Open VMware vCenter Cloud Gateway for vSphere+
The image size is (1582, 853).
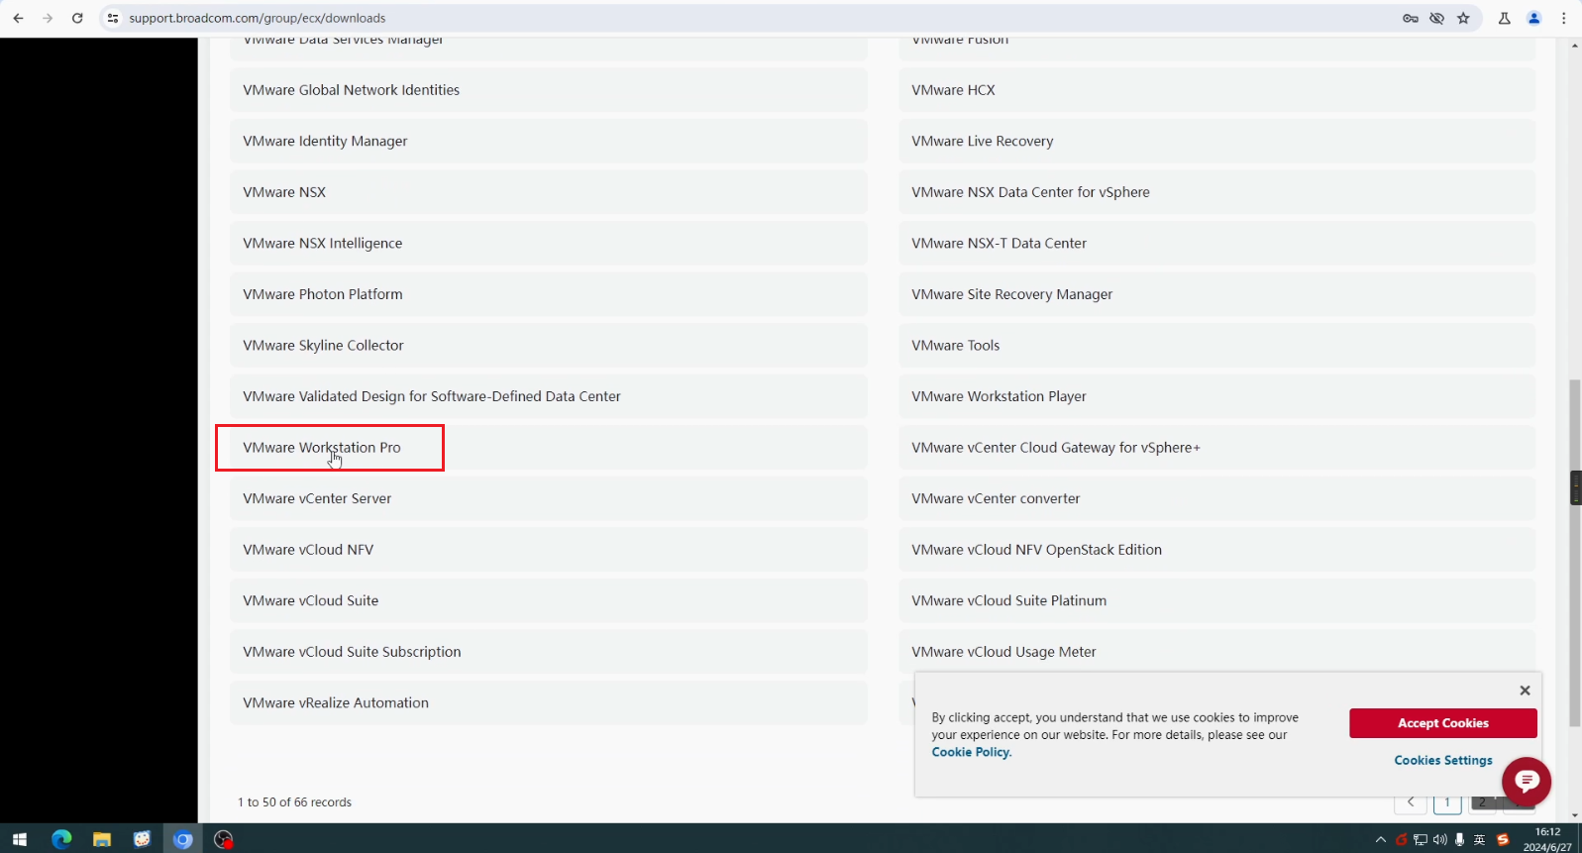point(1217,448)
